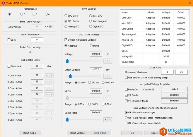
Task: Toggle VR Efficiency Mode checkbox
Action: [x=126, y=101]
